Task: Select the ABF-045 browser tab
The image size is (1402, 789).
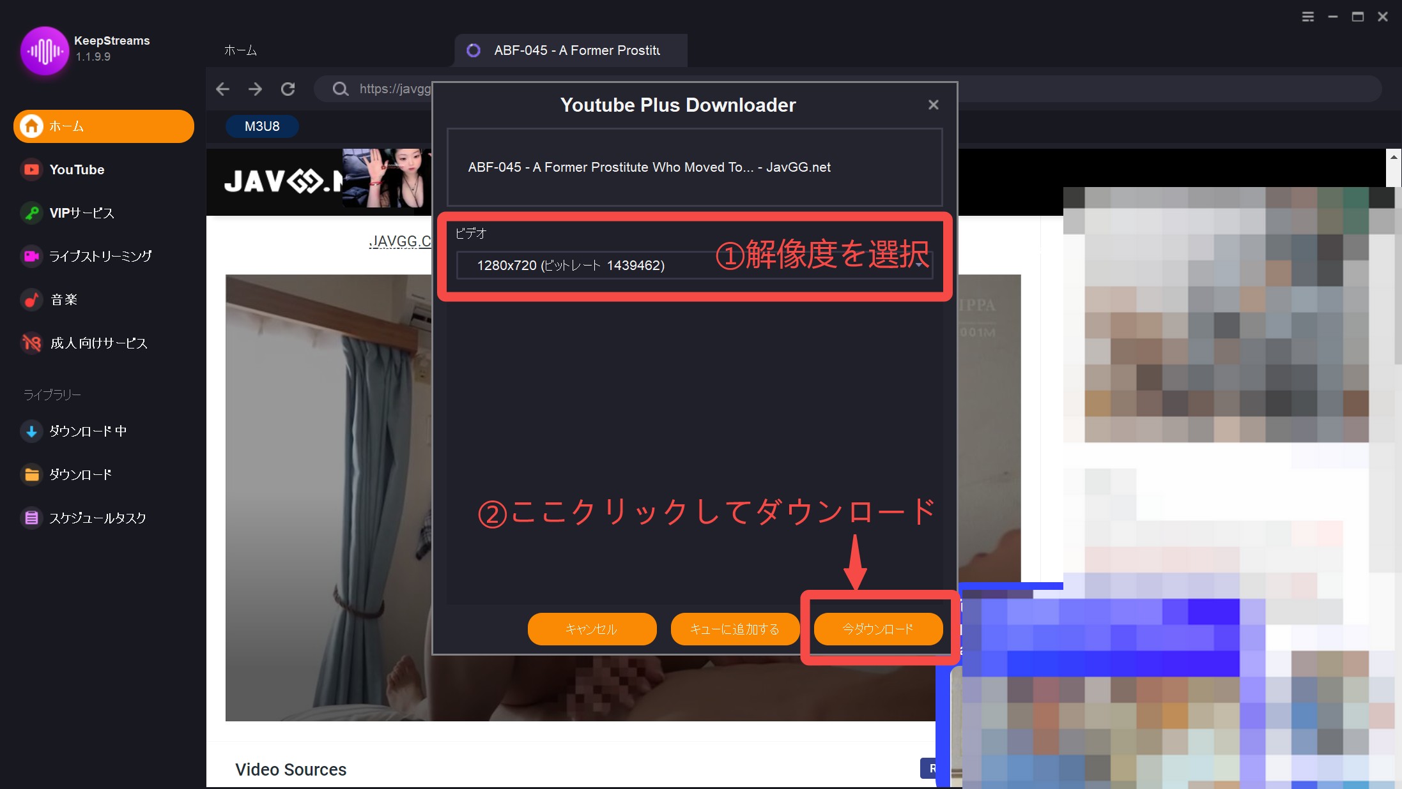Action: 571,50
